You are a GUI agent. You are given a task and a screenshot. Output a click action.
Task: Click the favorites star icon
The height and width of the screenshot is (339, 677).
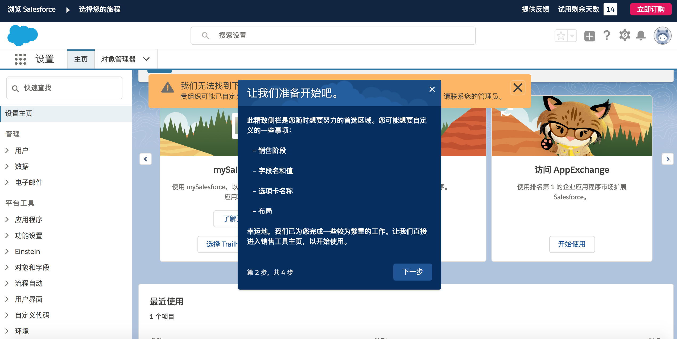pyautogui.click(x=561, y=36)
